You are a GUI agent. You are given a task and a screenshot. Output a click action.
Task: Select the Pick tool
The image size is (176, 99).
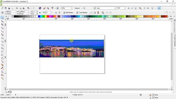pos(2,18)
